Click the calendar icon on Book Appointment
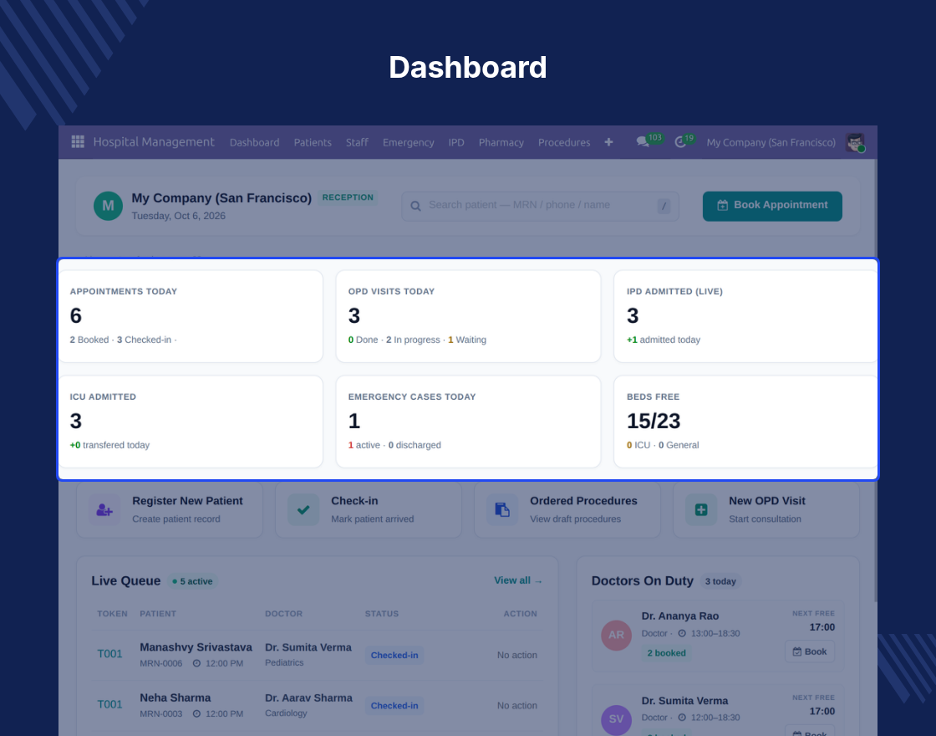 point(722,205)
